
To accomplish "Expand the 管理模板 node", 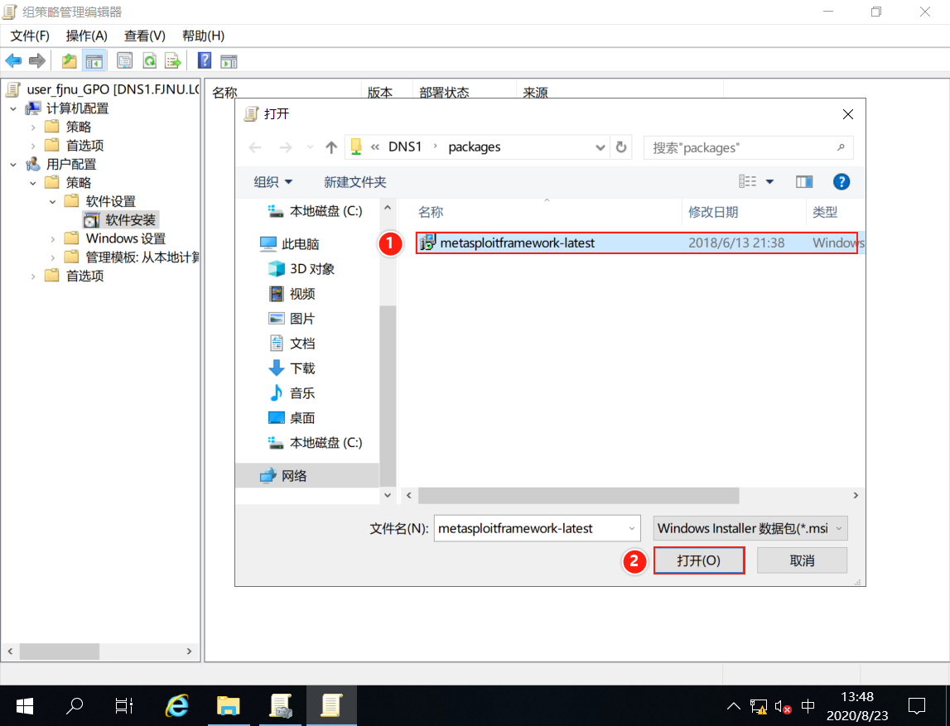I will (53, 257).
